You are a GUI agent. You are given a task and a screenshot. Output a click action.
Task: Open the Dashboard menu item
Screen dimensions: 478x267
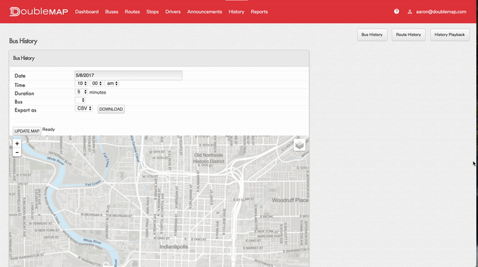click(87, 11)
